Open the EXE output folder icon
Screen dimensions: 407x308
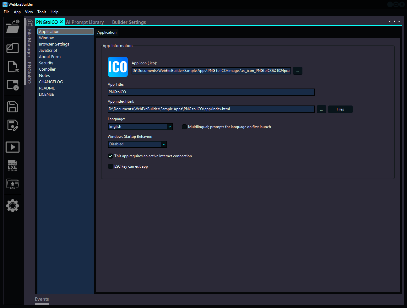click(x=12, y=184)
